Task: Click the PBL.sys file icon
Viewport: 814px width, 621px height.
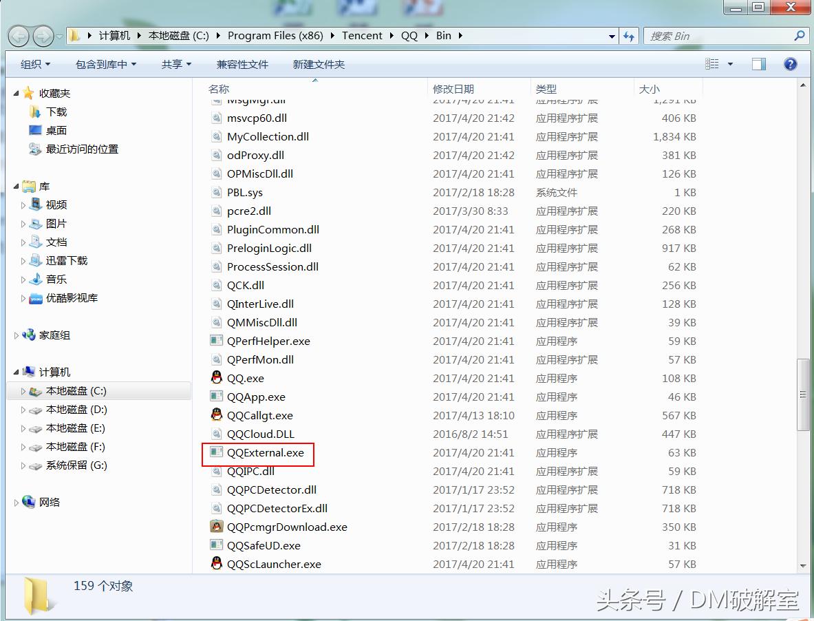Action: tap(217, 192)
